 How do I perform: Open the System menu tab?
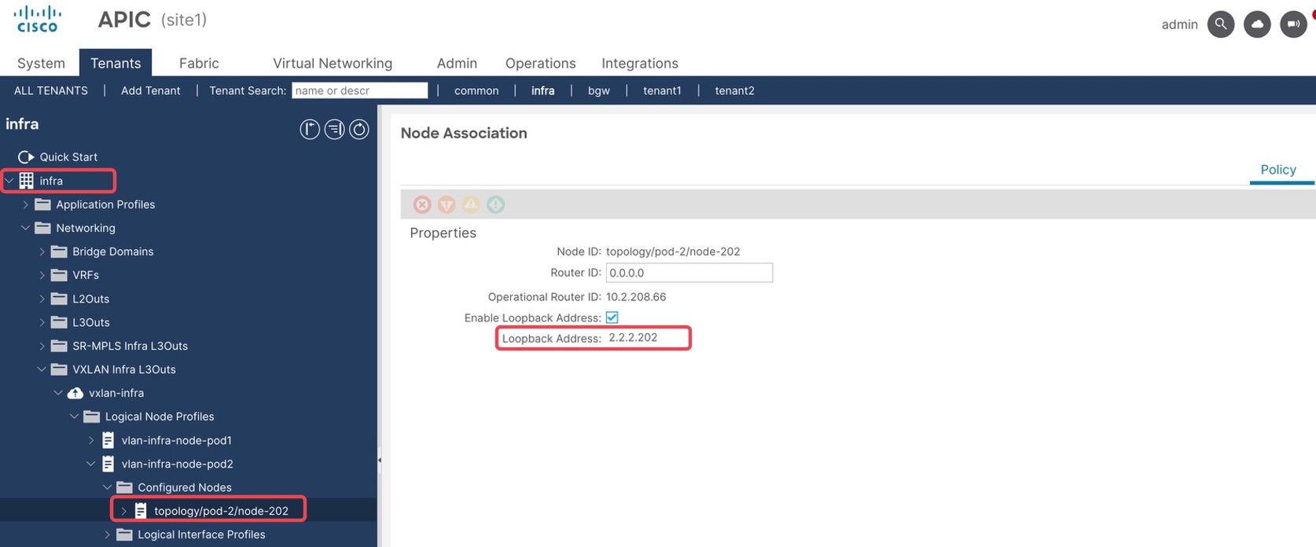pos(41,63)
